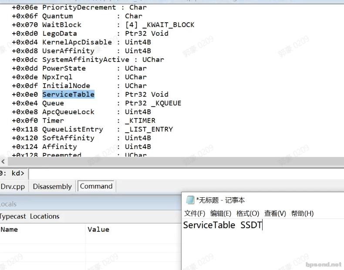344x270 pixels.
Task: Click the UserAffinity field name
Action: point(68,51)
